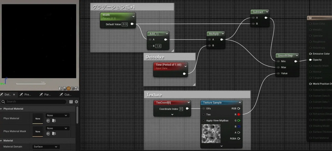Click Texture Sample UVs input pin
Viewport: 332px width, 151px height.
click(204, 109)
